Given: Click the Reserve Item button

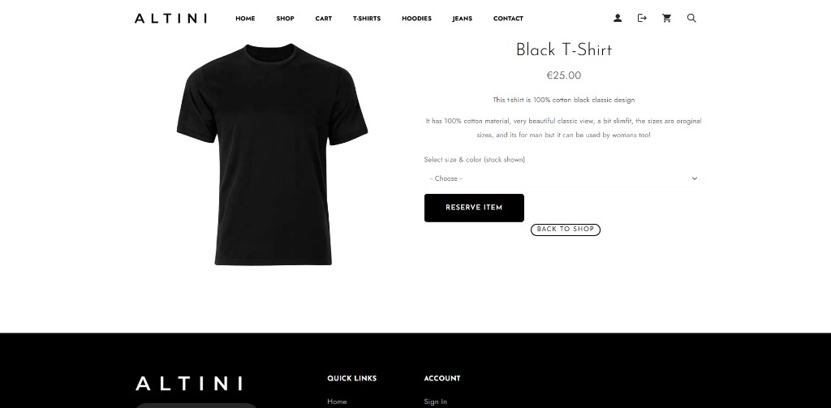Looking at the screenshot, I should click(474, 208).
